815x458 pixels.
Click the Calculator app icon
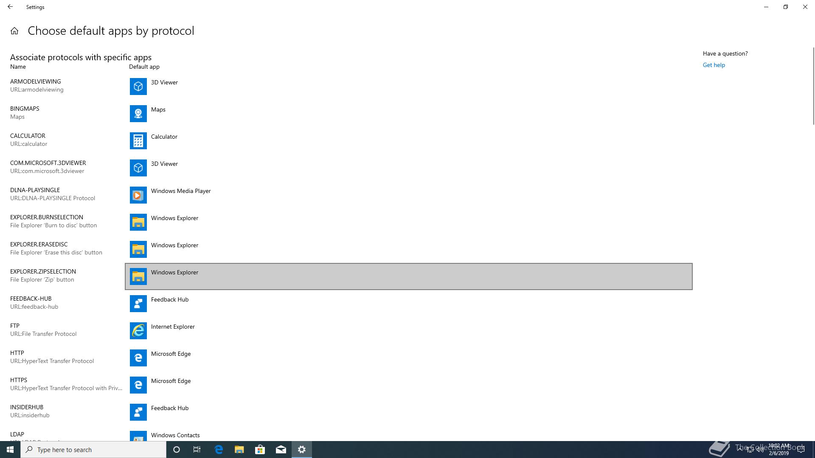coord(138,141)
